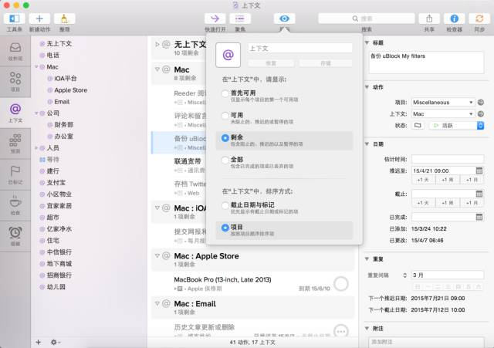Open Quick Open arrow icon
The image size is (494, 348).
tap(215, 19)
